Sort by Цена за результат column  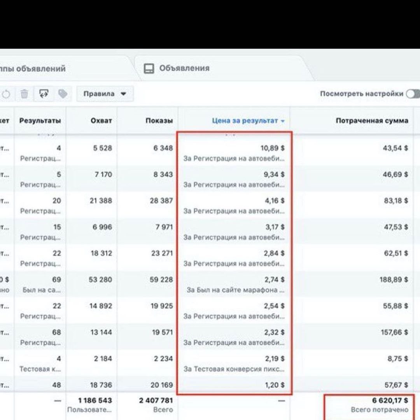point(248,121)
